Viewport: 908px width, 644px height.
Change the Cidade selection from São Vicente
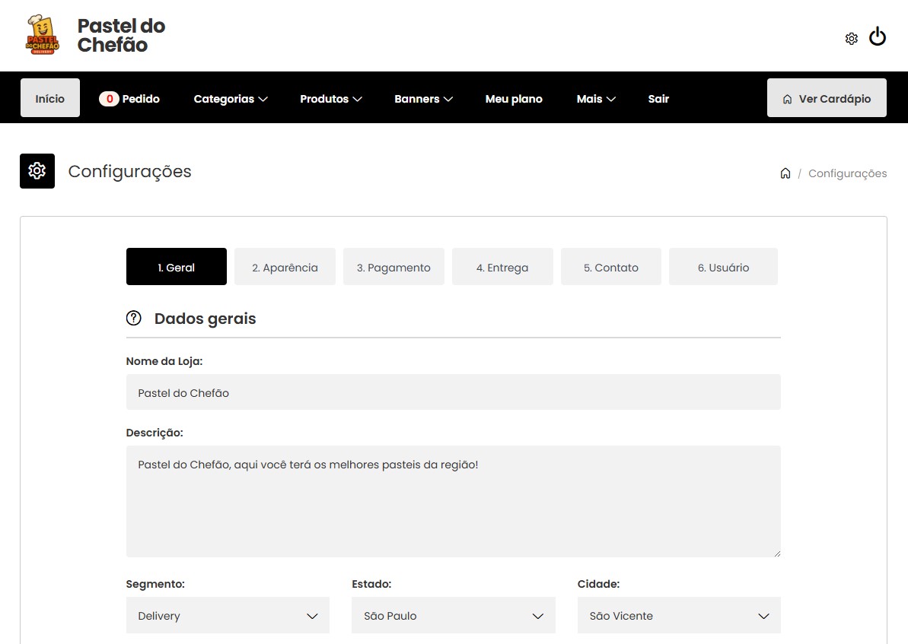[678, 615]
